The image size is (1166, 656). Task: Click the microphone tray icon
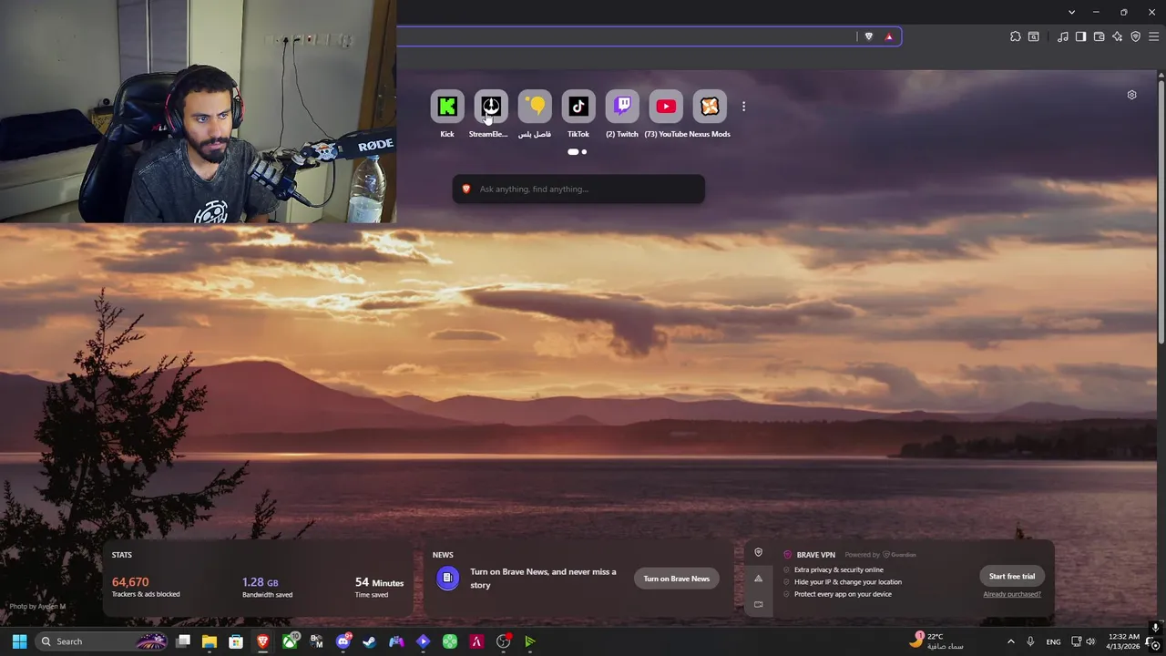[x=1030, y=641]
